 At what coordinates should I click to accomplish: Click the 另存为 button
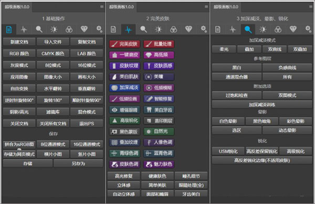point(78,164)
